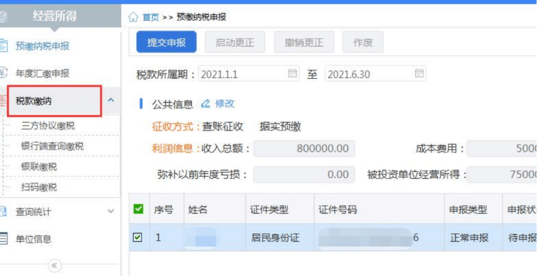Choose 扫码缴税 payment option
Image resolution: width=537 pixels, height=276 pixels.
coord(39,187)
